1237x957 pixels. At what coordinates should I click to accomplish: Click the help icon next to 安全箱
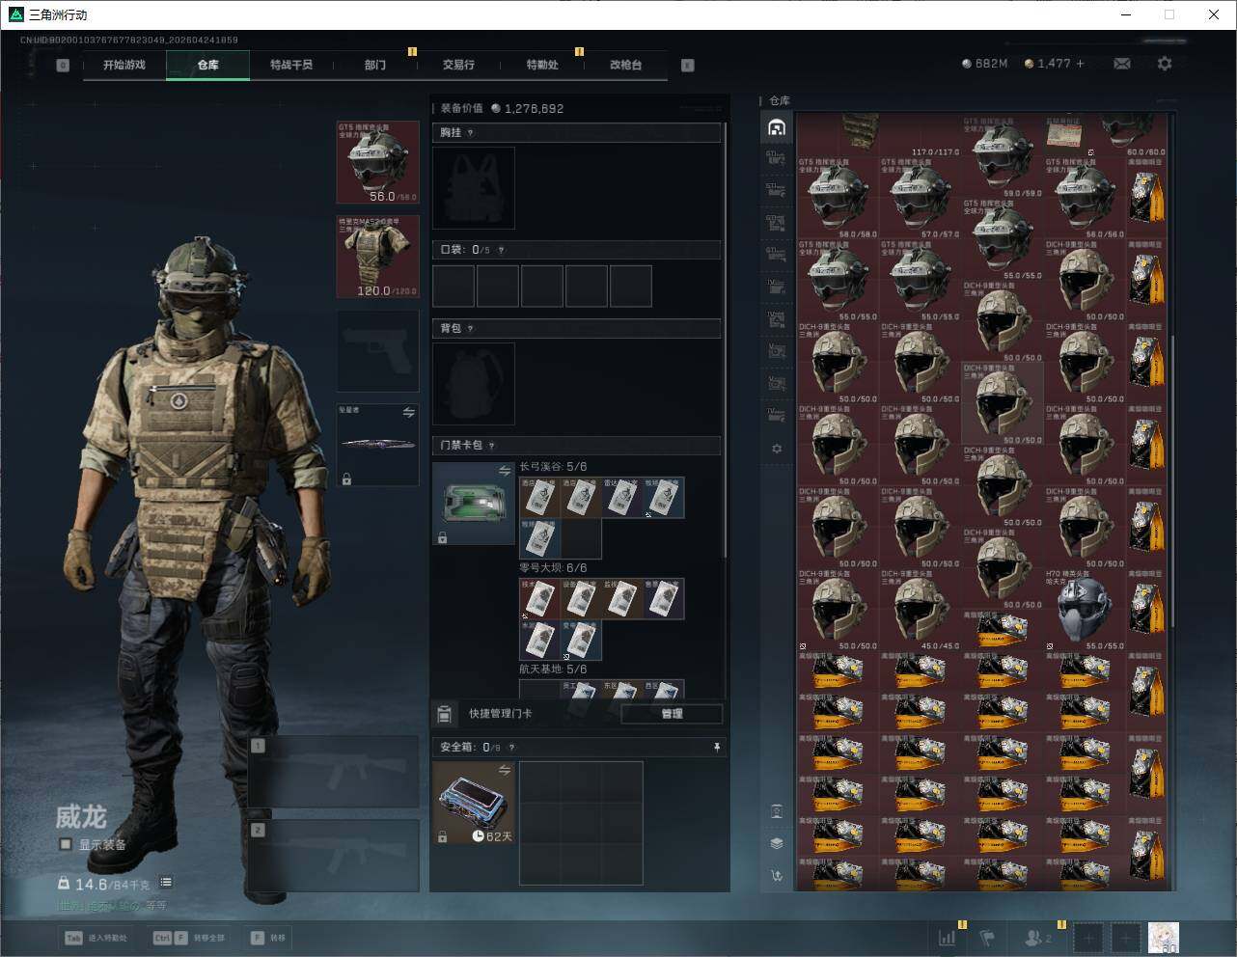pos(511,747)
